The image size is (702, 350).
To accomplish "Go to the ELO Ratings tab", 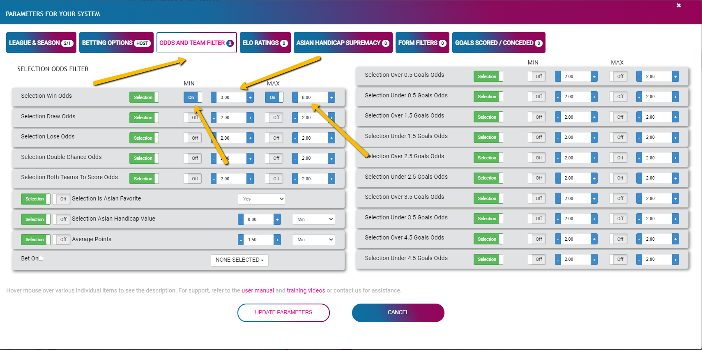I will (x=265, y=43).
